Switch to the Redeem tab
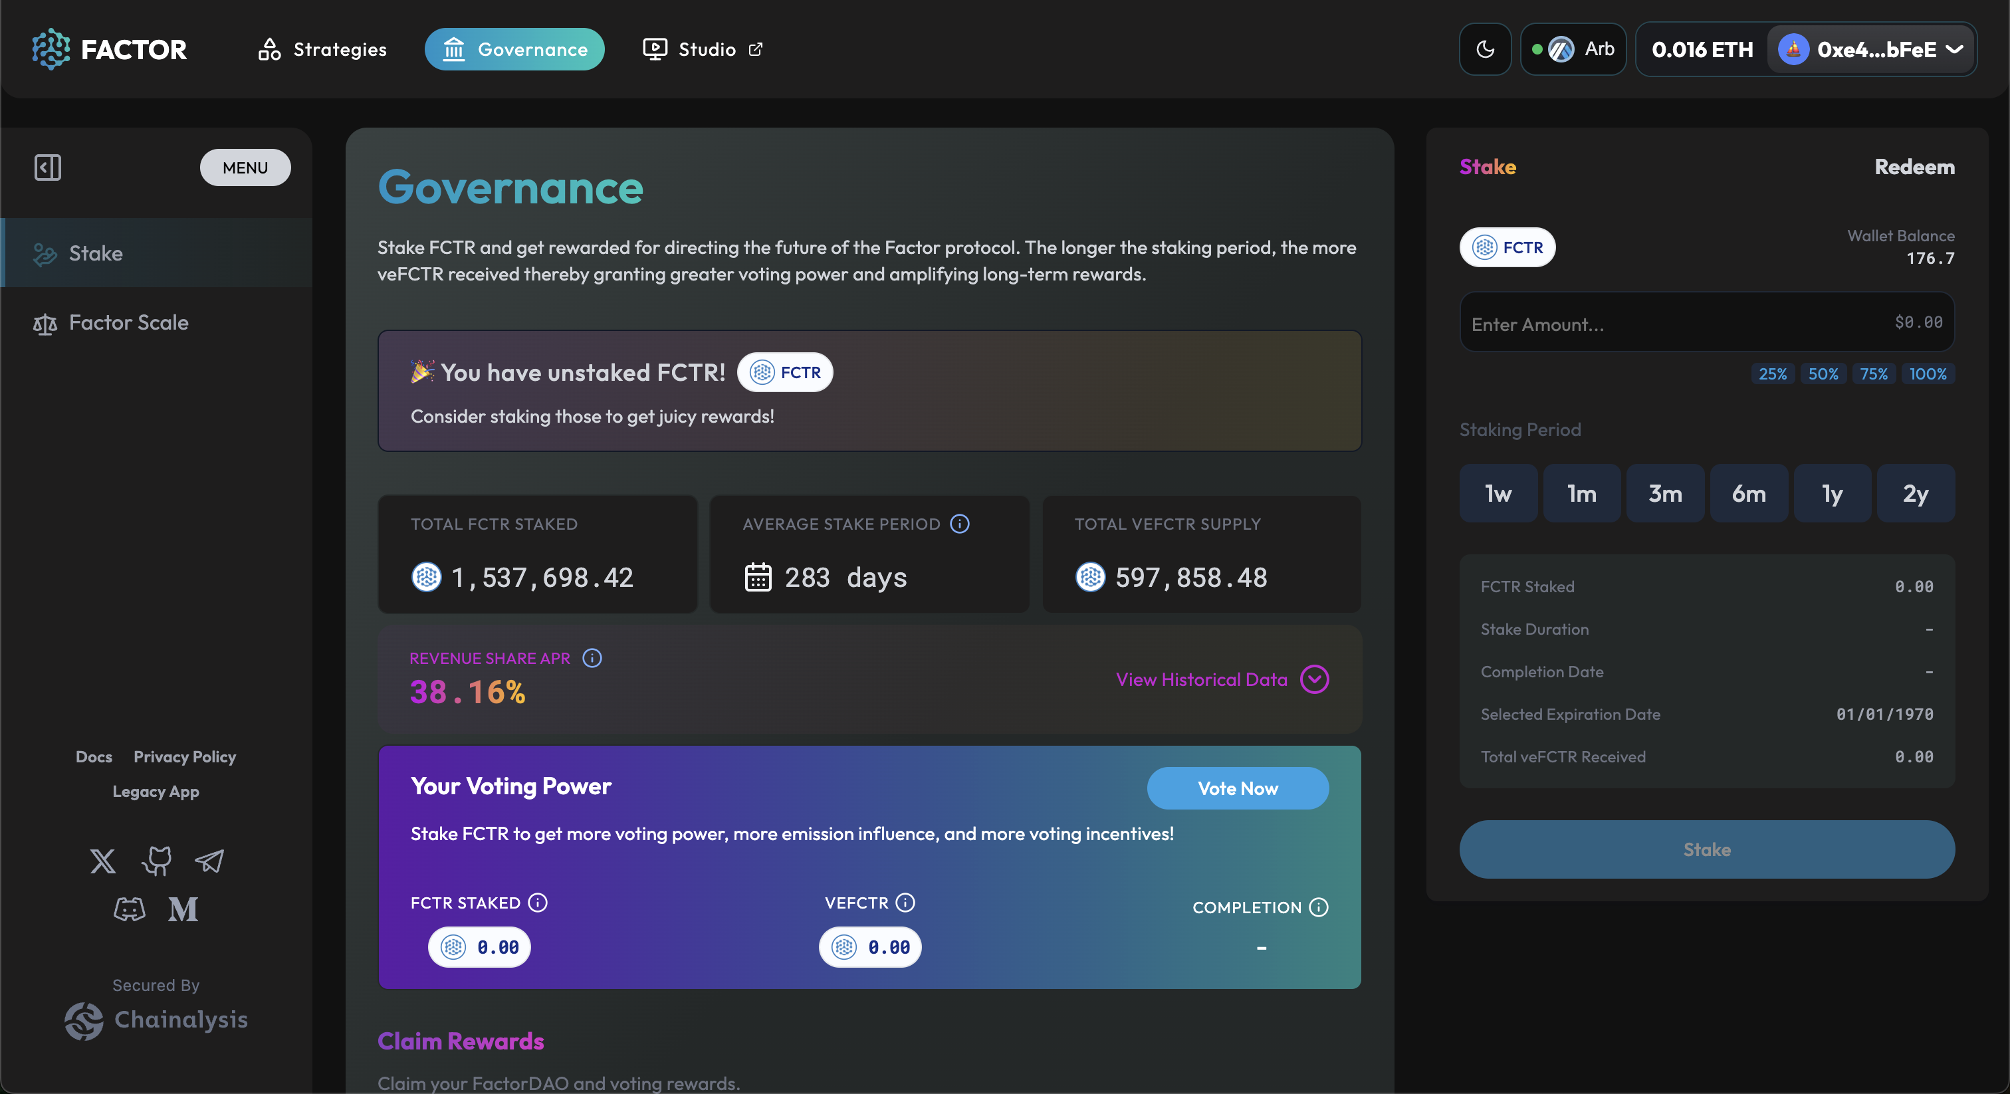This screenshot has height=1094, width=2010. [x=1914, y=167]
